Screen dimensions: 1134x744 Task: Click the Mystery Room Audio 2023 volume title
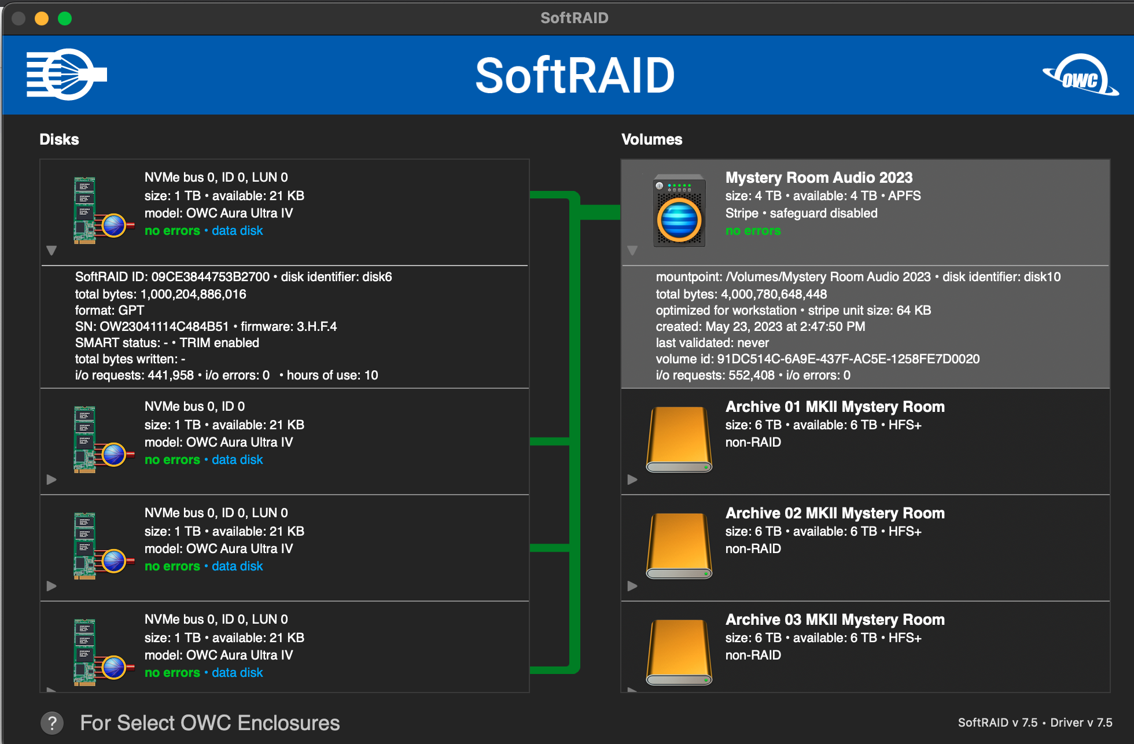(819, 178)
